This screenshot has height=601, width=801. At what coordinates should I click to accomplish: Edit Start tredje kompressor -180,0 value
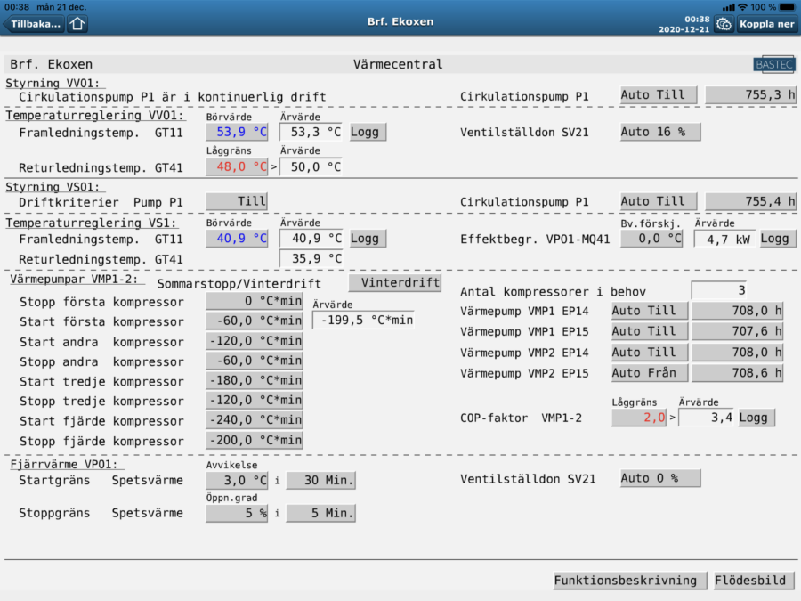[255, 380]
